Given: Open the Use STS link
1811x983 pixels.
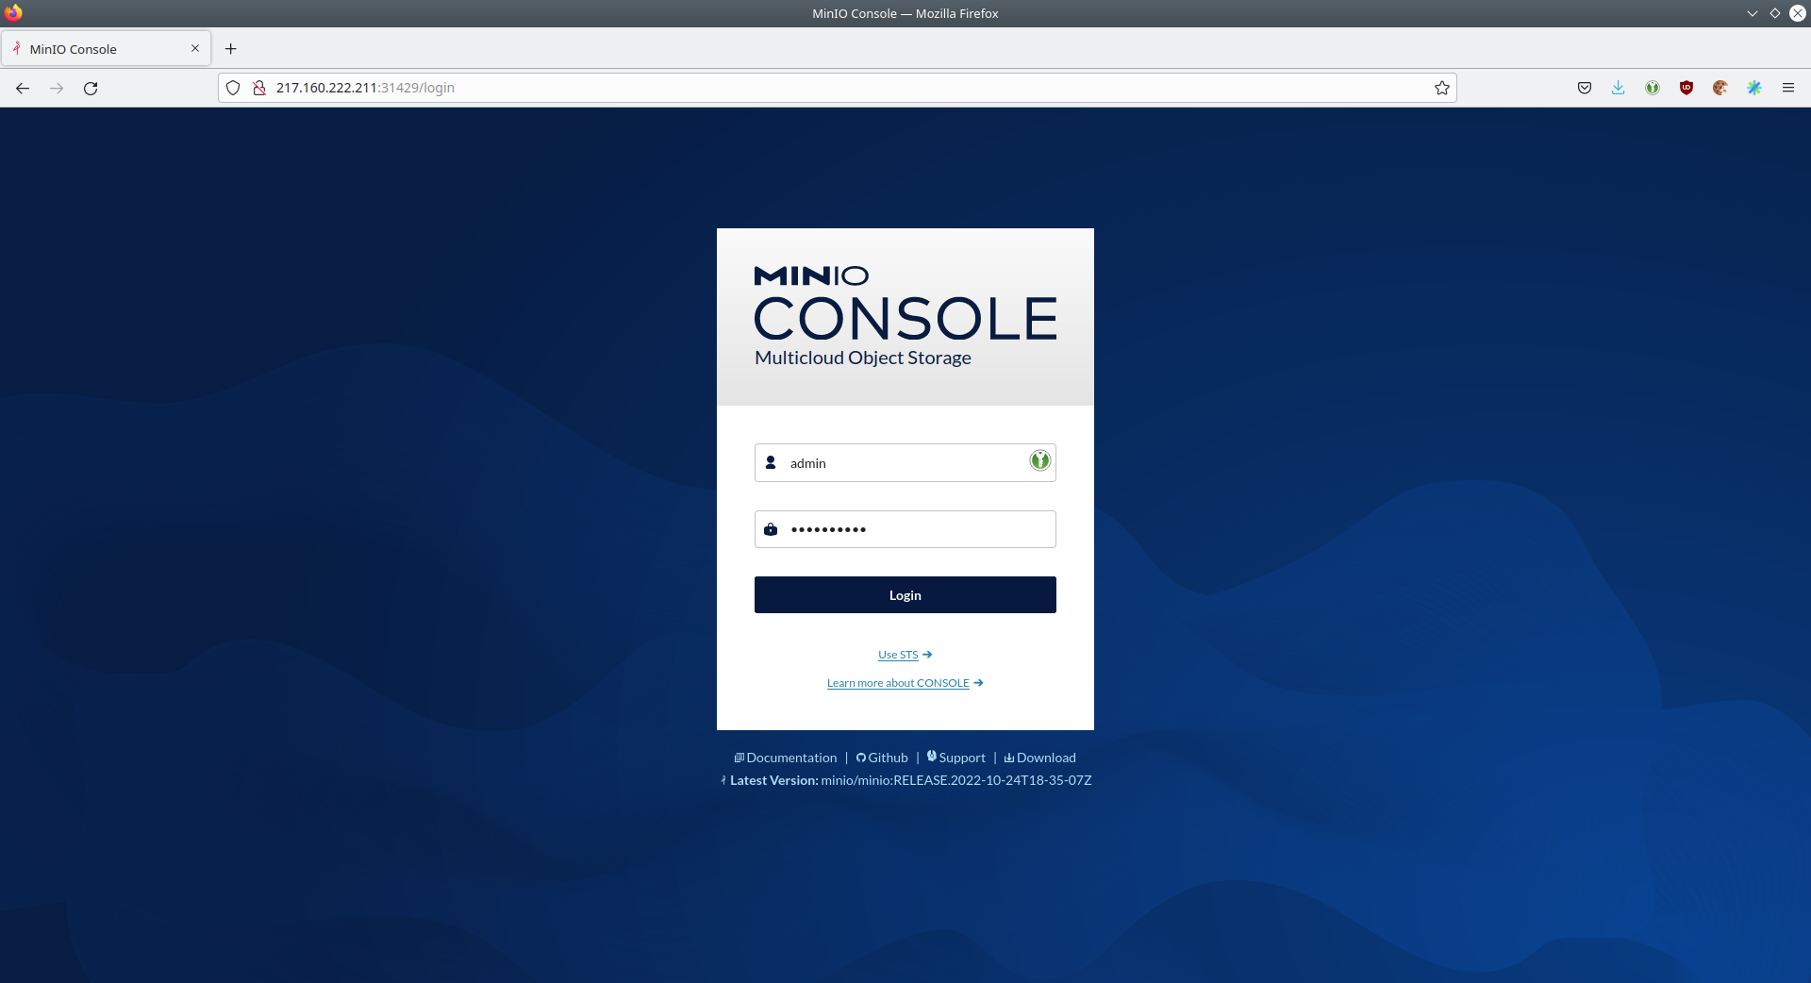Looking at the screenshot, I should tap(898, 655).
